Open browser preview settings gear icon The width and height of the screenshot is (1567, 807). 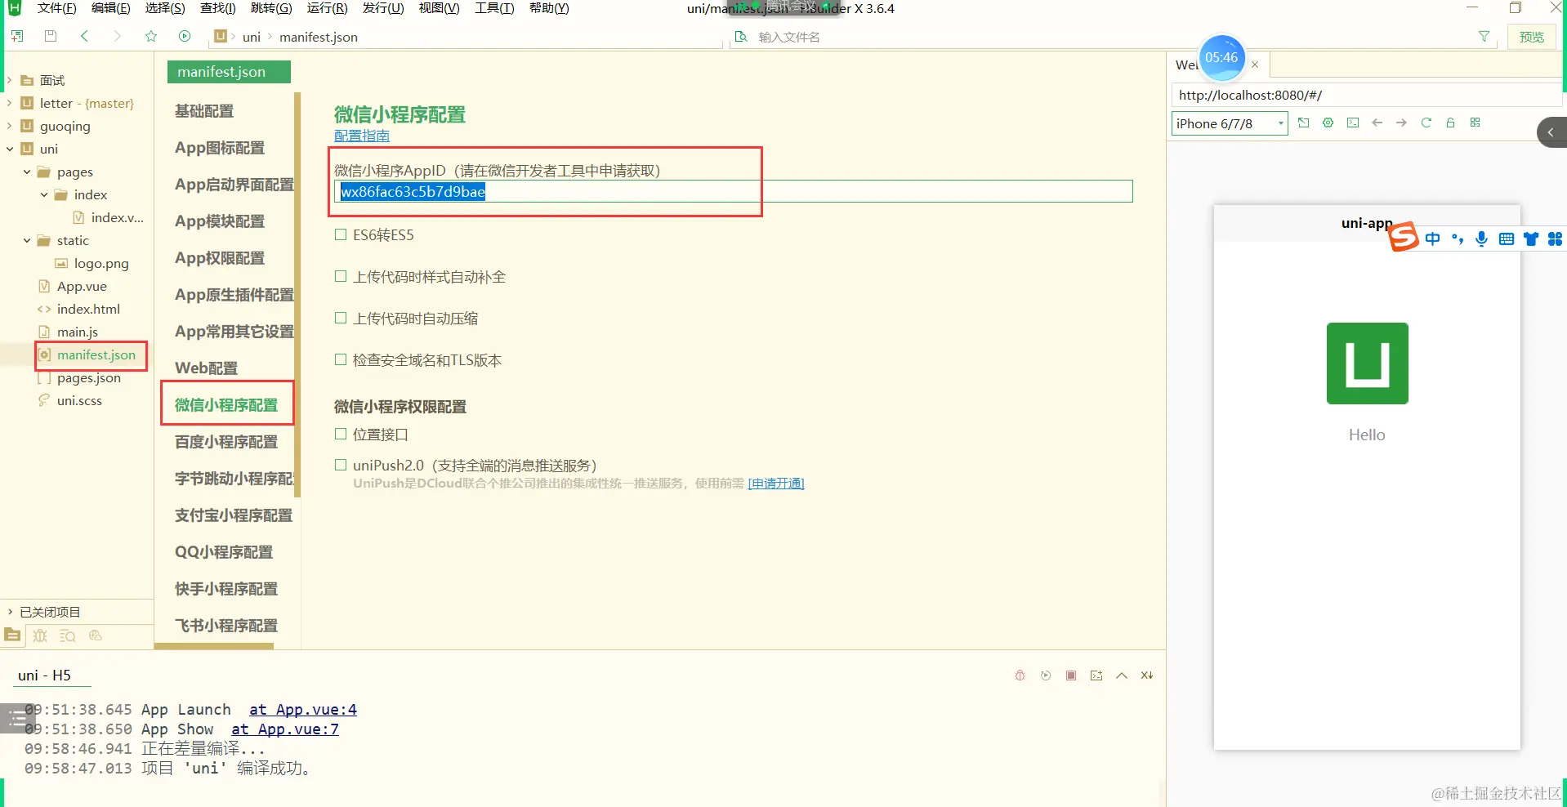[1328, 123]
